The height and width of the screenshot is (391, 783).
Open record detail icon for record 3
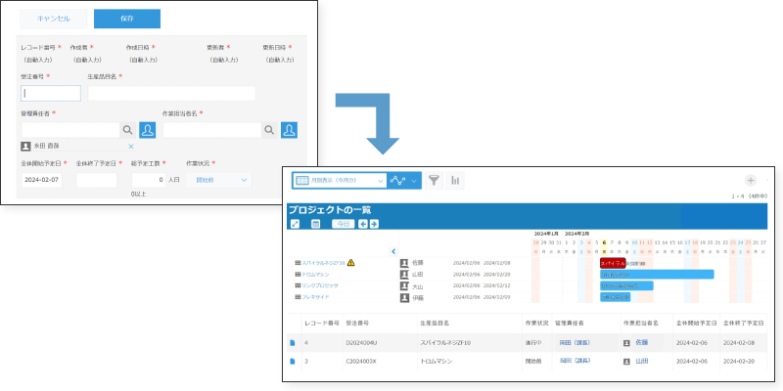point(293,361)
